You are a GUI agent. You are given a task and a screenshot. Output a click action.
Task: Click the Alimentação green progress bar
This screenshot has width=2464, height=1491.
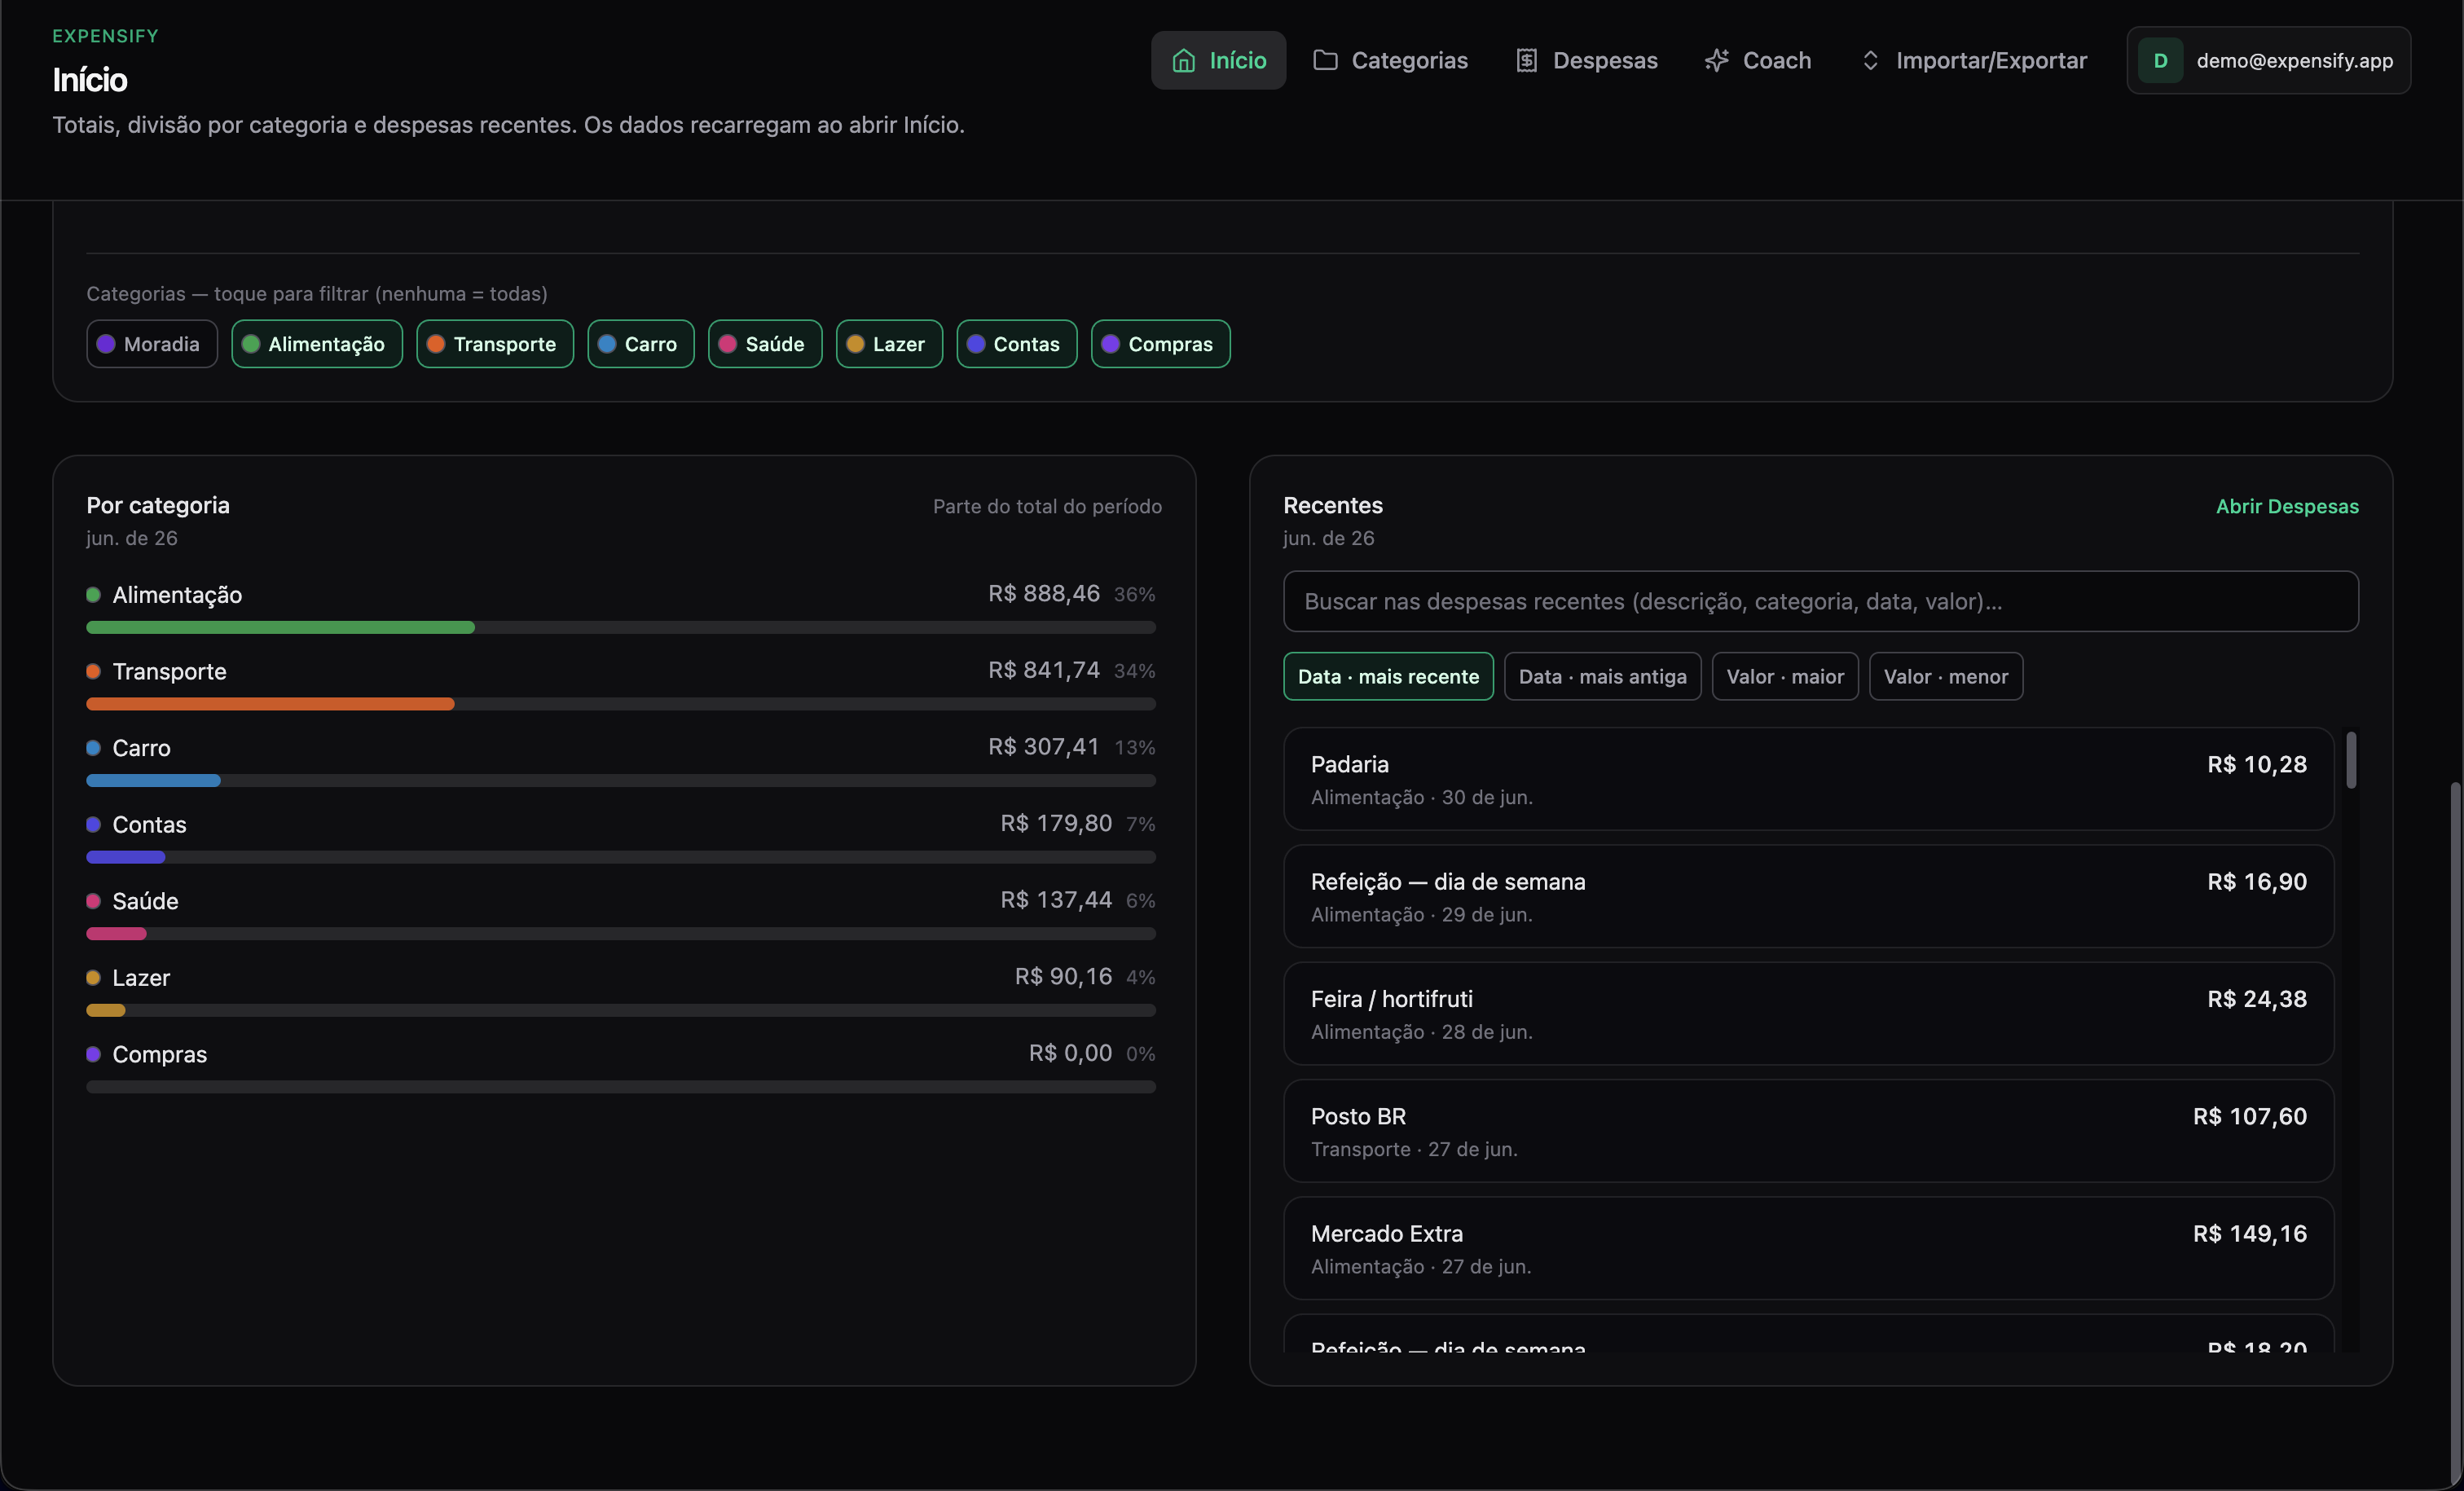coord(280,627)
